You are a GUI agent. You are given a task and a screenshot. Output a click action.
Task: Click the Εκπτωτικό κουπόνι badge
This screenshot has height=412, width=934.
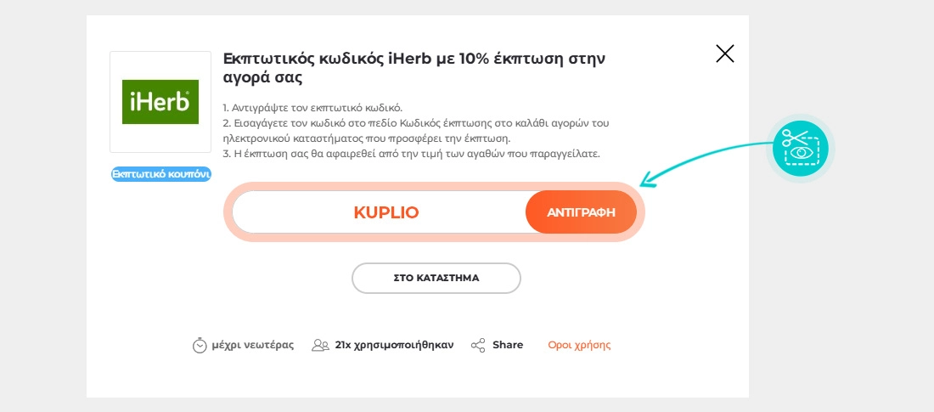[x=160, y=174]
